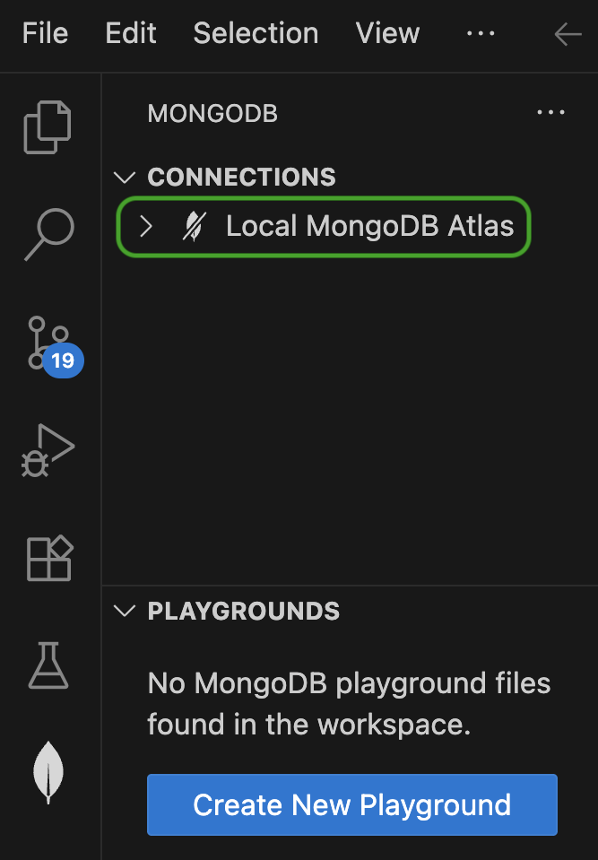Open Source Control view icon
This screenshot has width=598, height=860.
[x=49, y=343]
